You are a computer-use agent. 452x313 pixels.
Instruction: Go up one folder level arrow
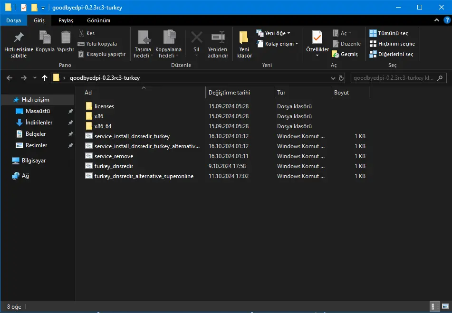pos(44,78)
